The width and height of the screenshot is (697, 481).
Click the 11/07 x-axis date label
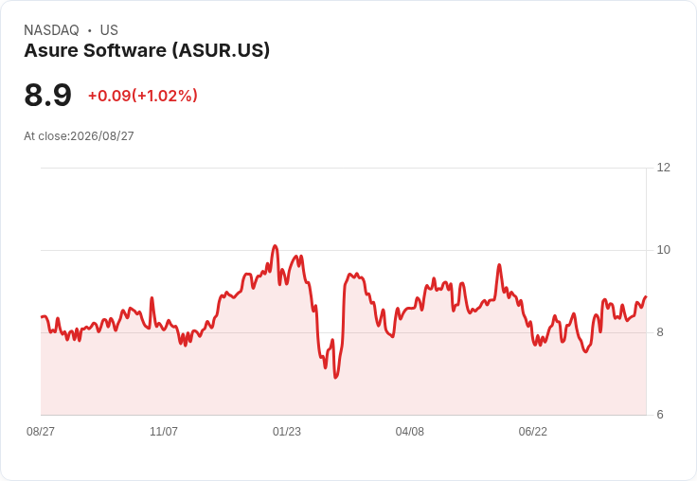[x=164, y=431]
